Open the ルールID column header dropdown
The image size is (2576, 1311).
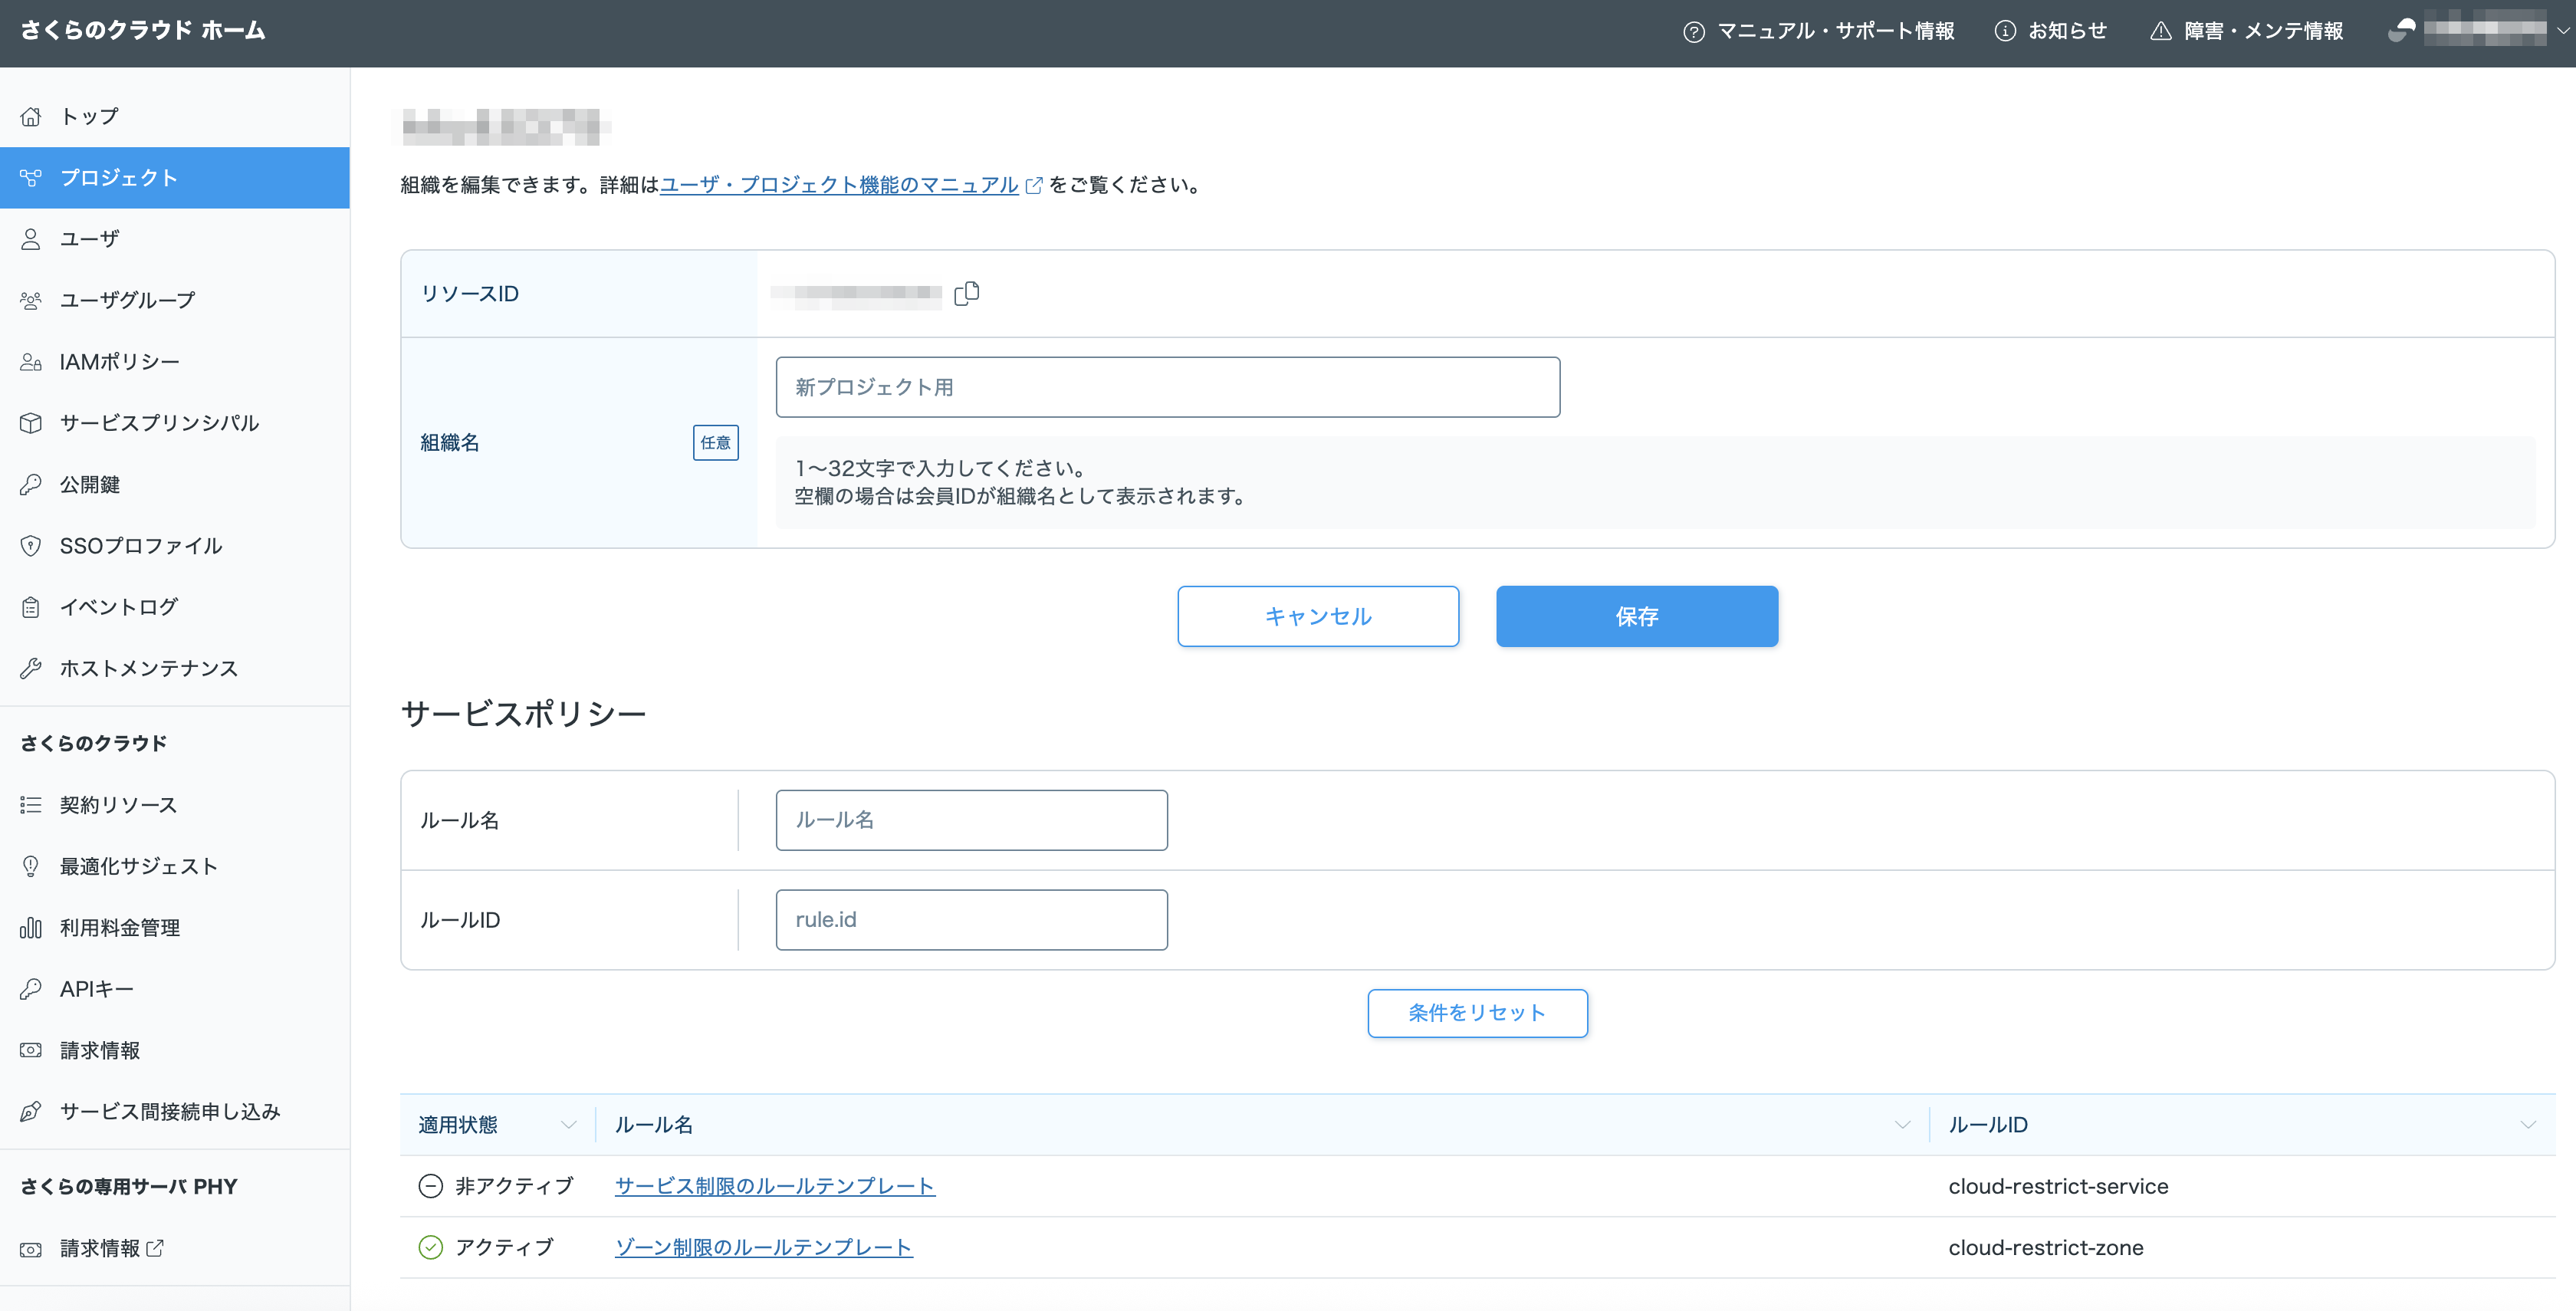click(x=2527, y=1125)
